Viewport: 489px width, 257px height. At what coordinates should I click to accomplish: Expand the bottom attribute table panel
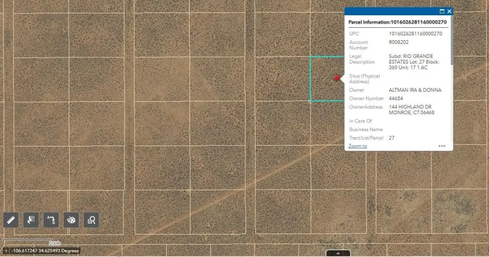[338, 253]
